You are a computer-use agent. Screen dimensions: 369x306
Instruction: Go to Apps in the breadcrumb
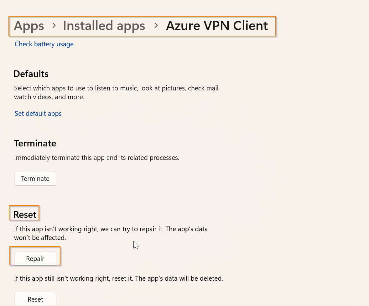(x=29, y=26)
